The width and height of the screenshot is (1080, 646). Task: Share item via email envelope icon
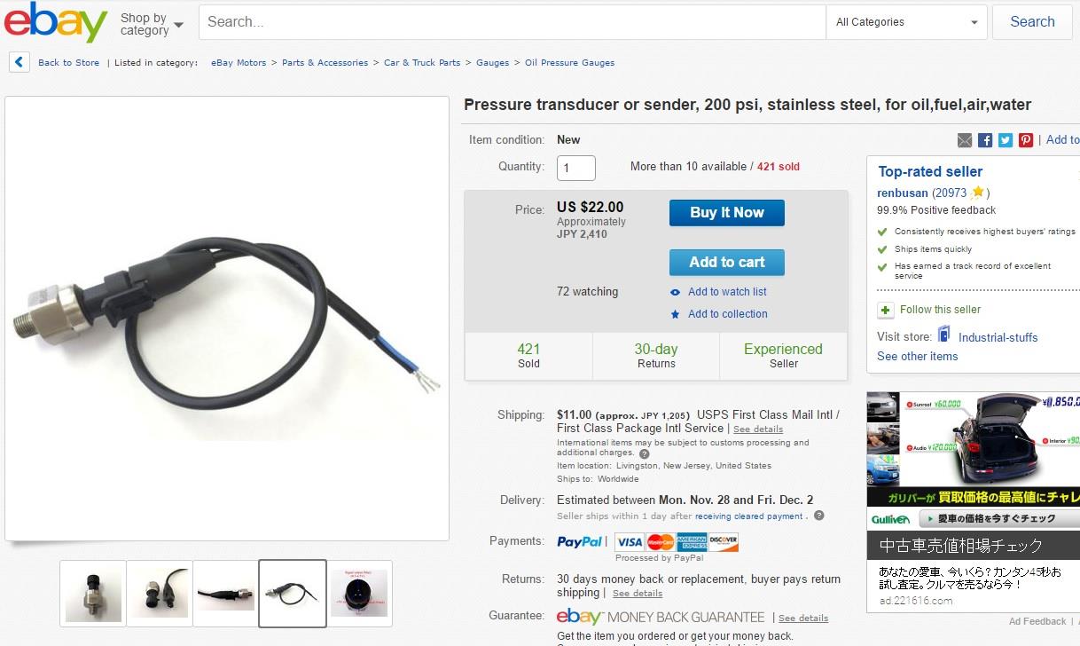965,140
